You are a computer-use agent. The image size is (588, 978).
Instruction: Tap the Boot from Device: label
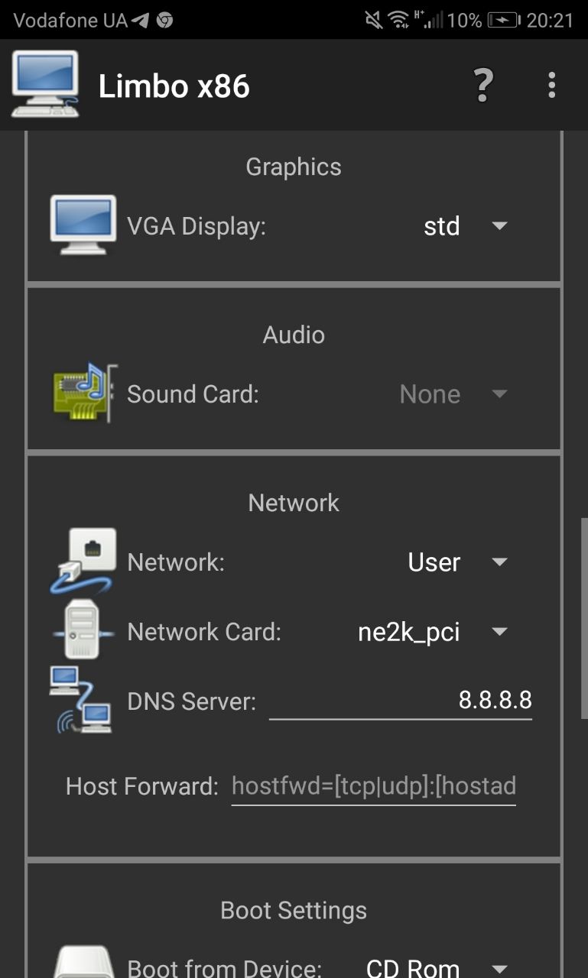pyautogui.click(x=224, y=968)
